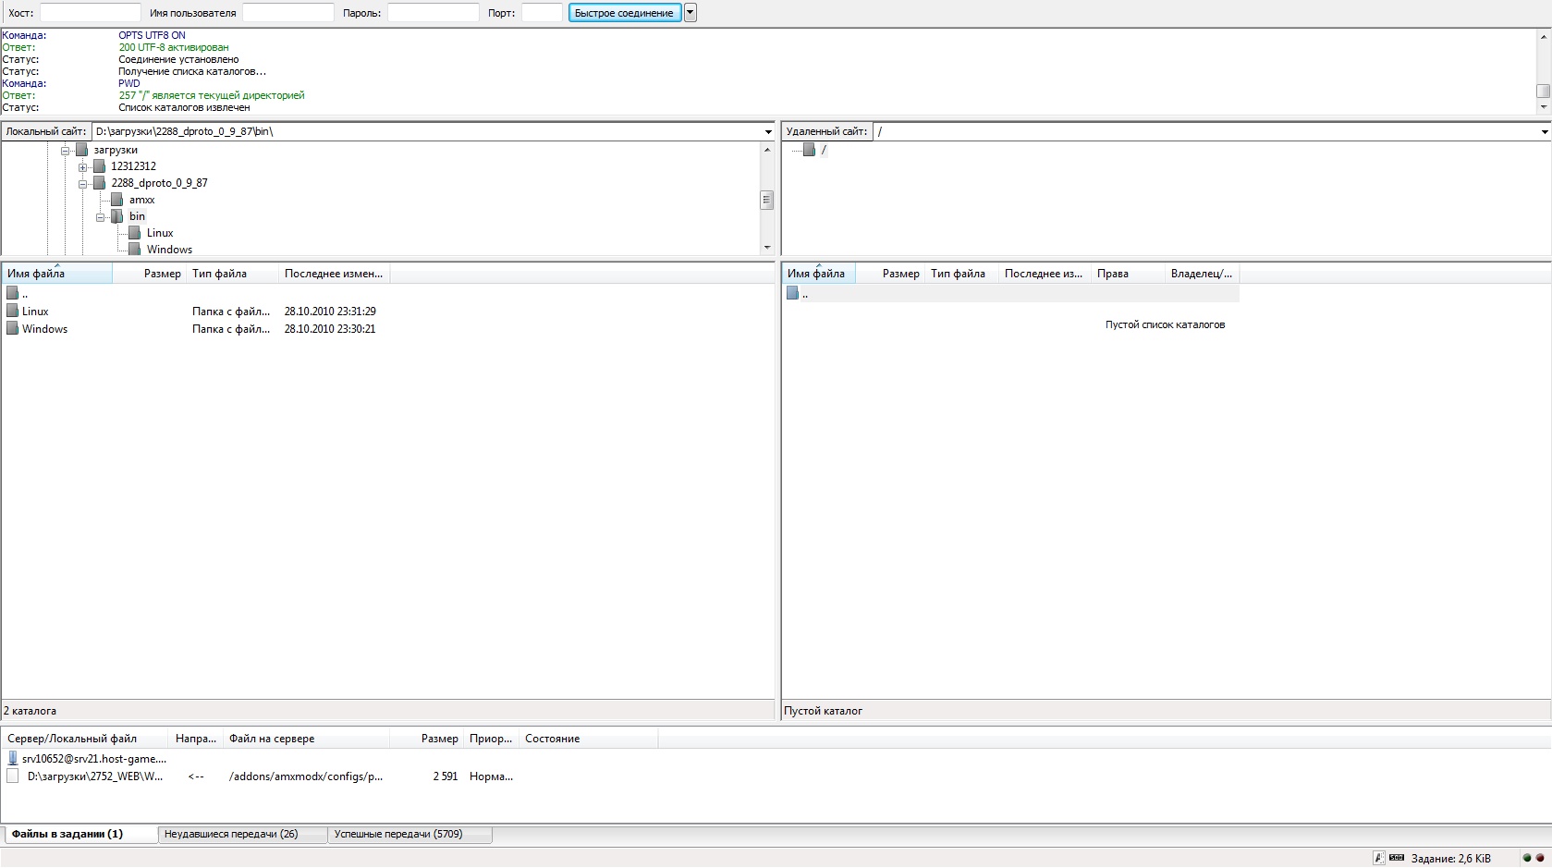Click the Linux folder icon in local file list

13,312
